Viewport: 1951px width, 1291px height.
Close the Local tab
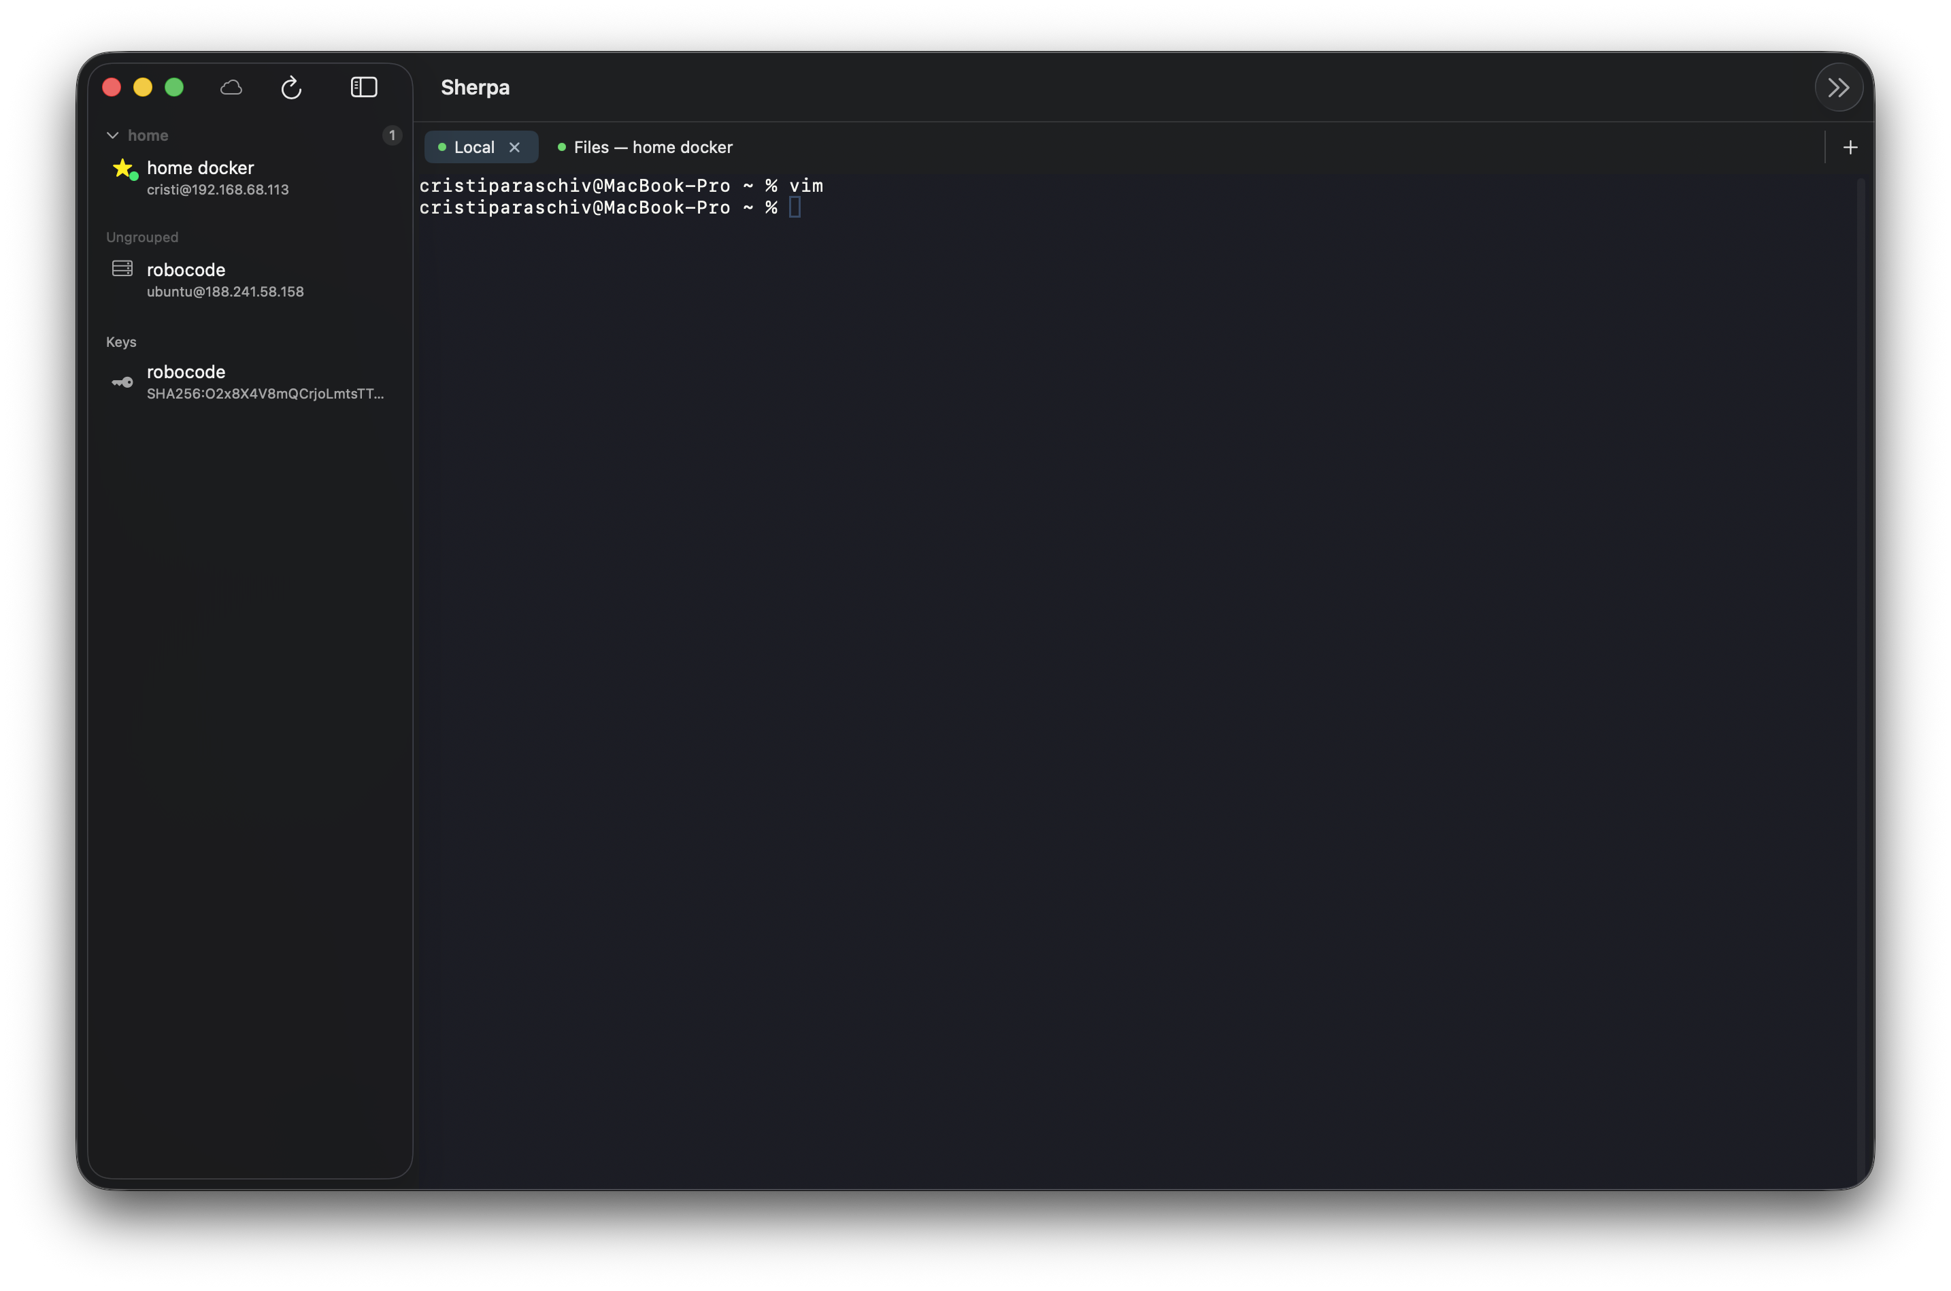click(x=514, y=148)
